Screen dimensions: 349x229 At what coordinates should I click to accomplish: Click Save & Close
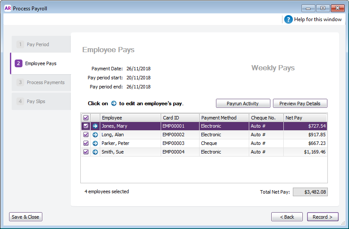pos(25,217)
